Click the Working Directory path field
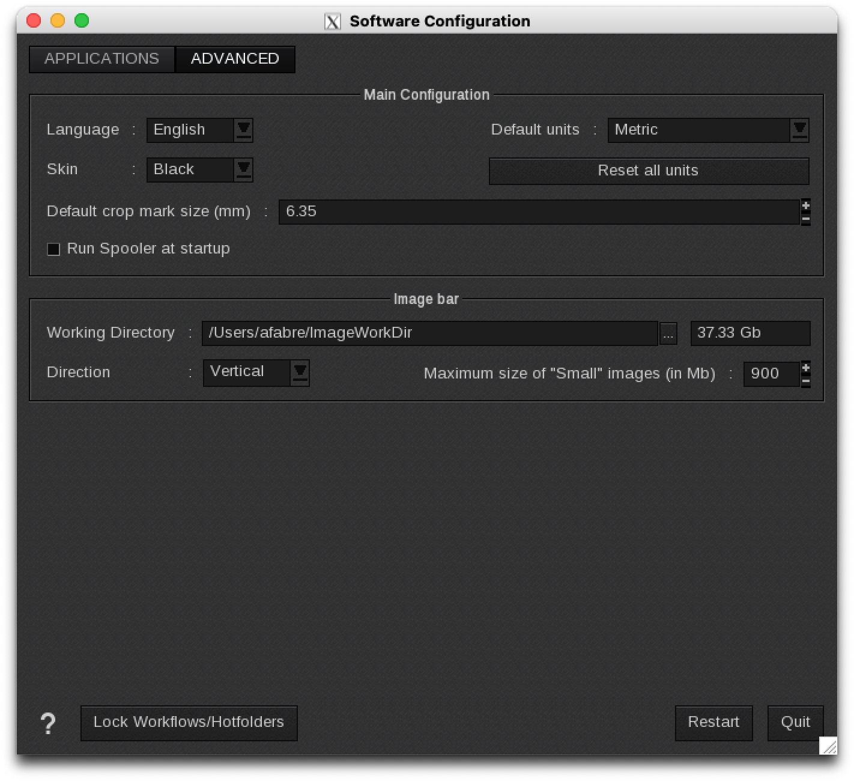854x781 pixels. 429,333
